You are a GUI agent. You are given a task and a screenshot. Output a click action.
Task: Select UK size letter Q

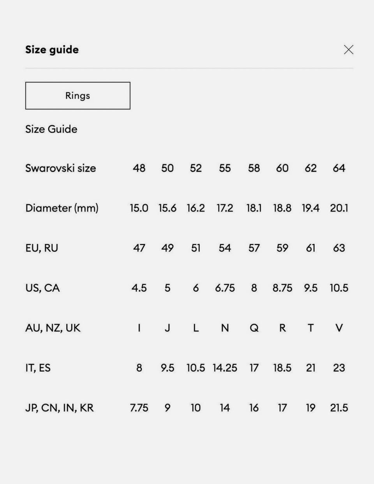pyautogui.click(x=254, y=328)
